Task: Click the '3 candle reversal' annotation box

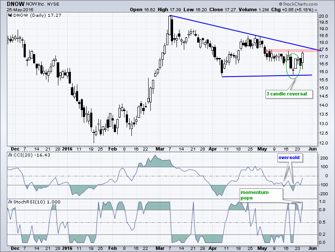Action: (289, 94)
